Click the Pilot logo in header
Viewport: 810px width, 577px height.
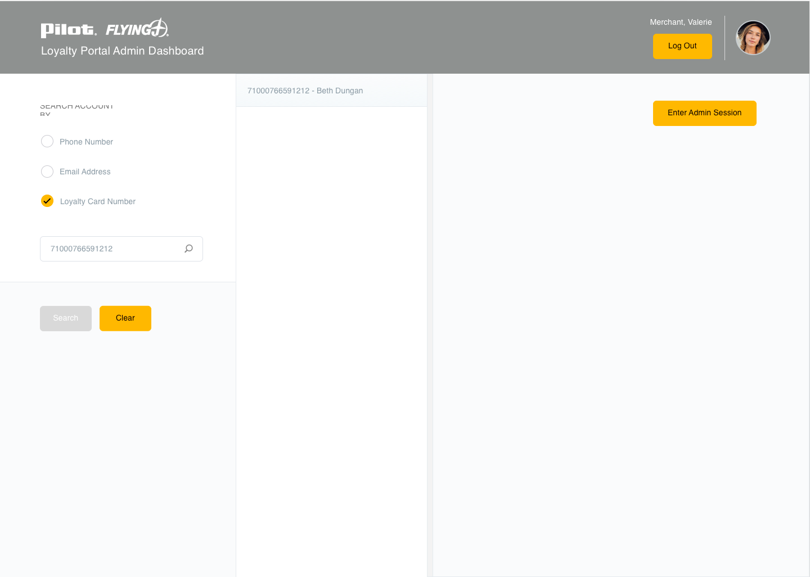[68, 30]
